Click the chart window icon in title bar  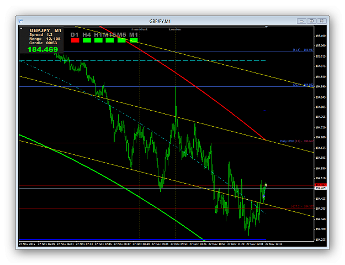pyautogui.click(x=21, y=21)
